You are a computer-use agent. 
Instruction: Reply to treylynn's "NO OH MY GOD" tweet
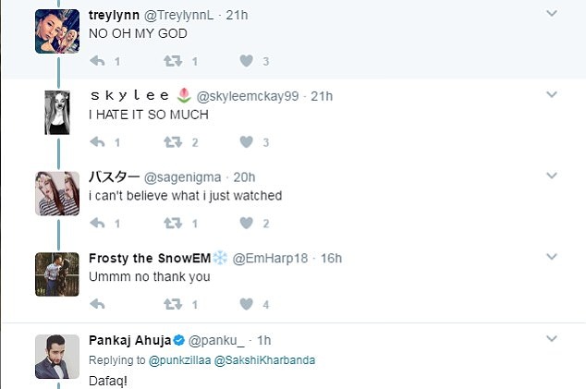(96, 62)
